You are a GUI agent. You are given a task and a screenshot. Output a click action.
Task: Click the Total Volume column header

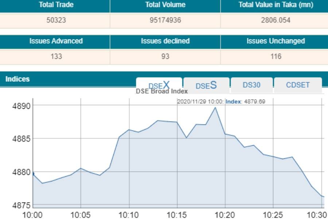(x=165, y=5)
